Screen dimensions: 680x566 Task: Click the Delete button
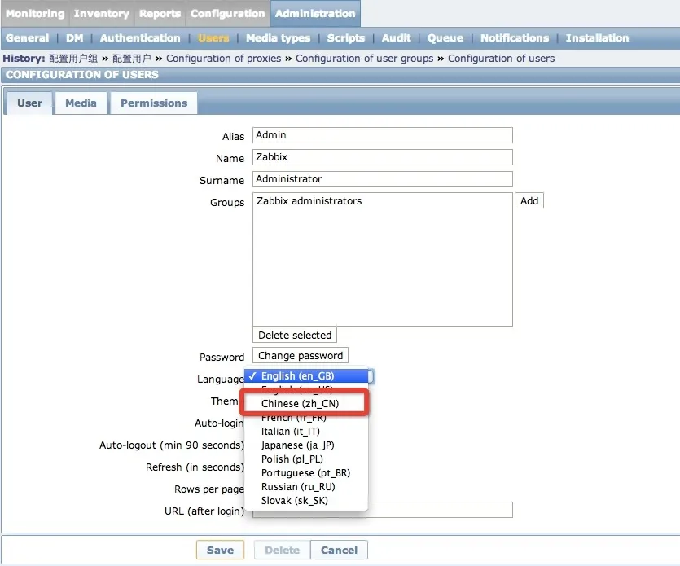pos(282,550)
